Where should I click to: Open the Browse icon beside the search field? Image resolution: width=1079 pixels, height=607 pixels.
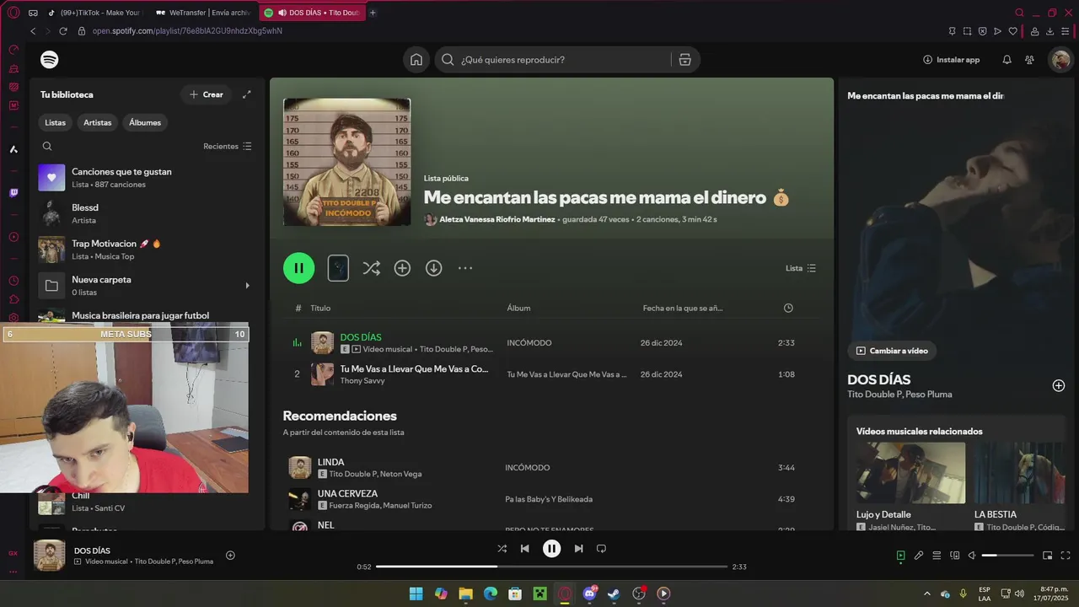click(684, 60)
